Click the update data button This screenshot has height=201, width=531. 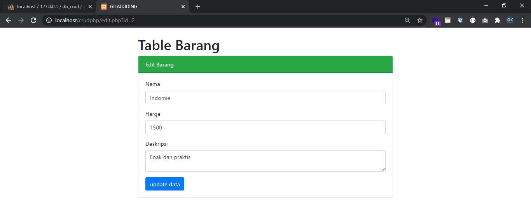[x=165, y=184]
